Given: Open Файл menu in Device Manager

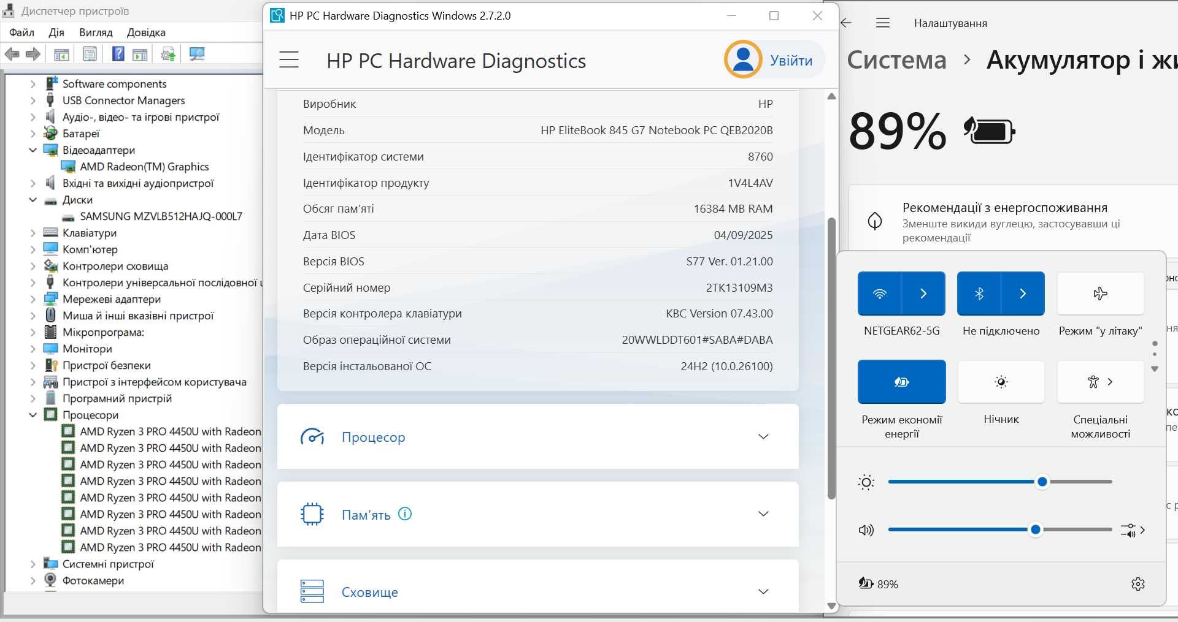Looking at the screenshot, I should (21, 32).
